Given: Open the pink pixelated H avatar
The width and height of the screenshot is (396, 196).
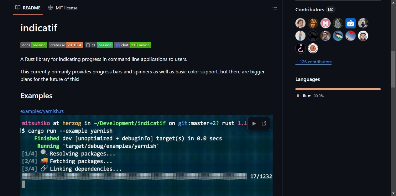Looking at the screenshot, I should 326,23.
